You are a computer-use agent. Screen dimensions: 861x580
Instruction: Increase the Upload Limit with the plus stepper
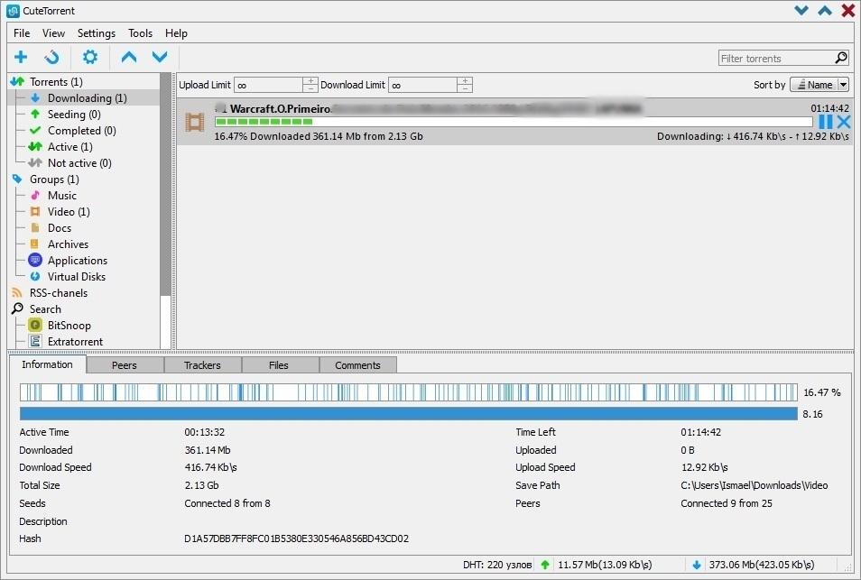pyautogui.click(x=310, y=81)
